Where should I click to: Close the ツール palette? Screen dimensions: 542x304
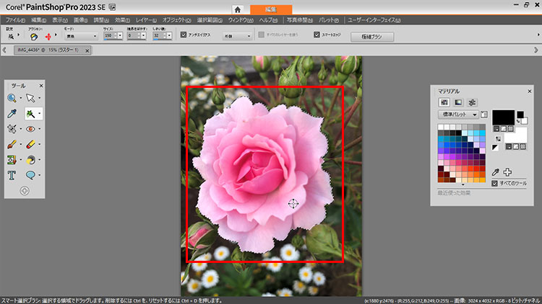(40, 85)
